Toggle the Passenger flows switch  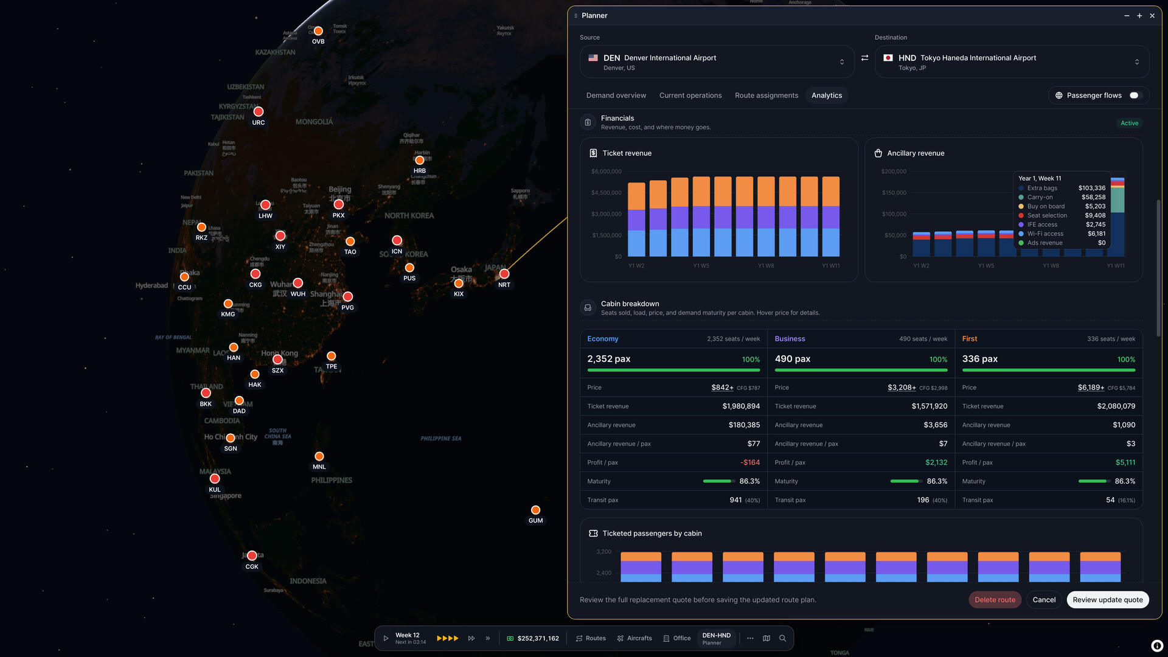point(1135,96)
